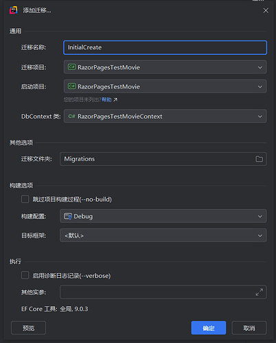Click the C# project icon in 迁移项目 field
This screenshot has width=276, height=343.
[x=72, y=67]
